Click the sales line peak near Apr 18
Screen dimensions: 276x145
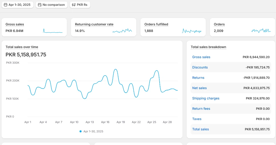coord(115,69)
